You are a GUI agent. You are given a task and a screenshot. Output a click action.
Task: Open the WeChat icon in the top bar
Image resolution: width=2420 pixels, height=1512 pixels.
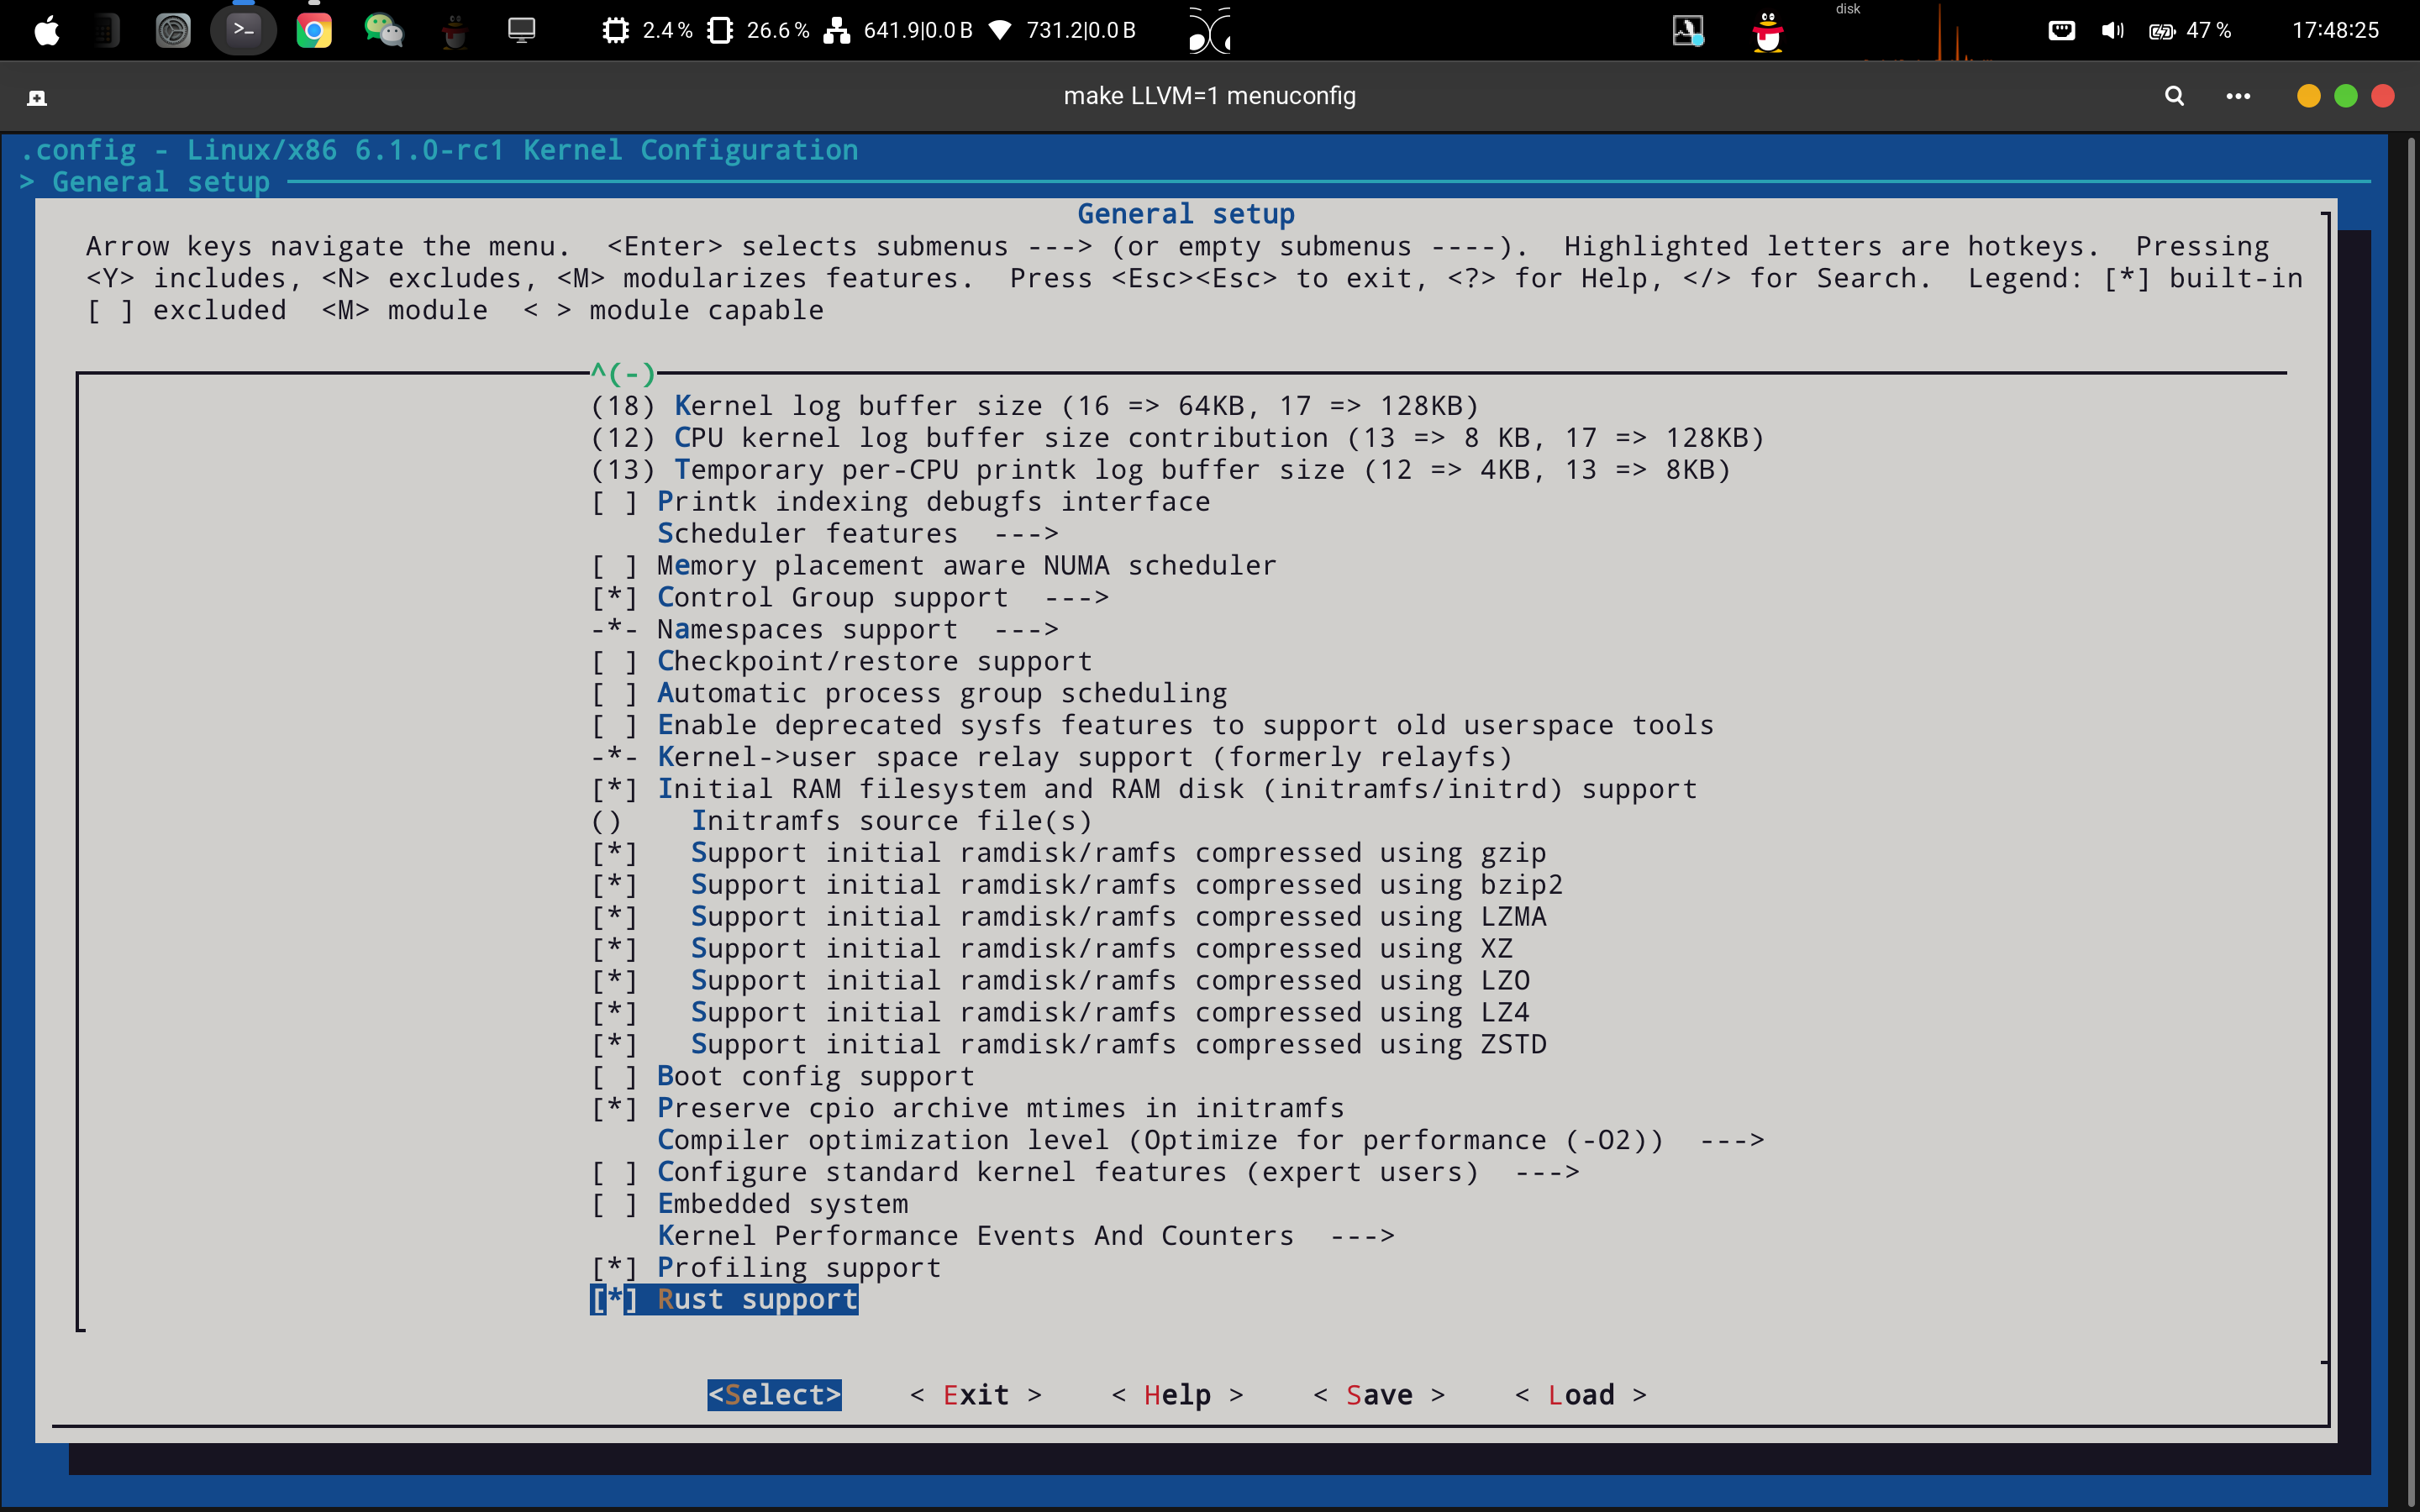coord(383,31)
